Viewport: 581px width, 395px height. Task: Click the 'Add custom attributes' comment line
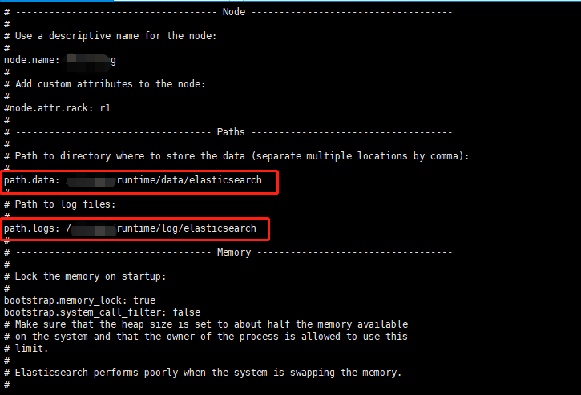pyautogui.click(x=109, y=84)
